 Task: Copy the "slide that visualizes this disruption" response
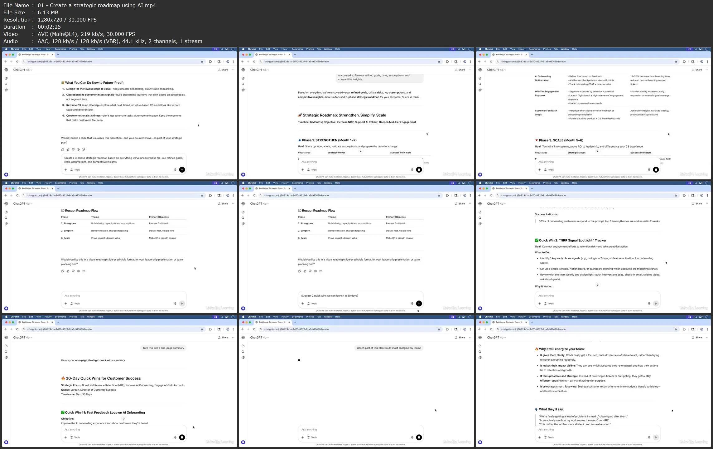coord(63,149)
